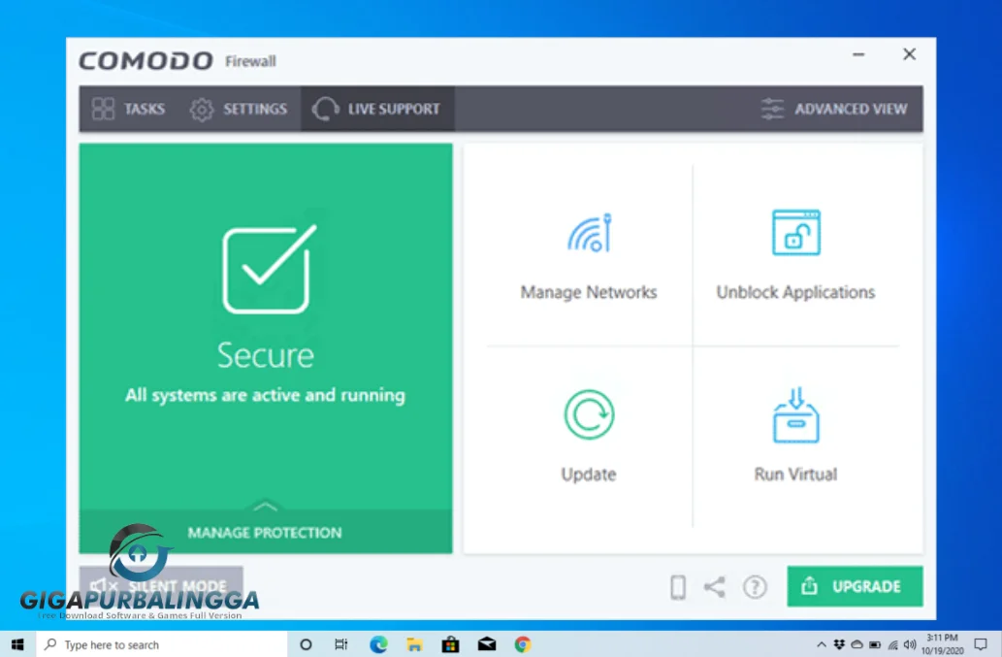1002x657 pixels.
Task: Click the Update circular arrow icon
Action: (589, 414)
